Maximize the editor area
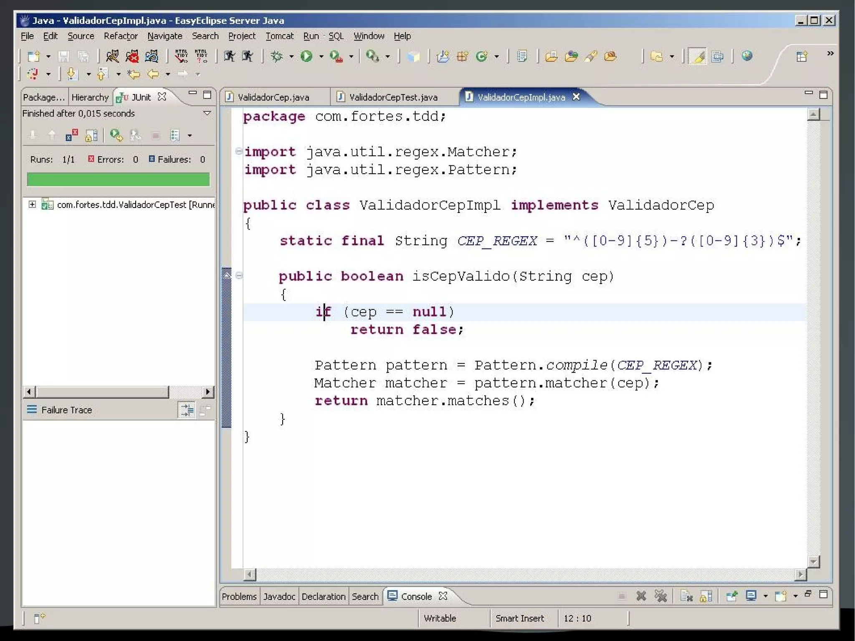Viewport: 855px width, 641px height. (x=823, y=95)
